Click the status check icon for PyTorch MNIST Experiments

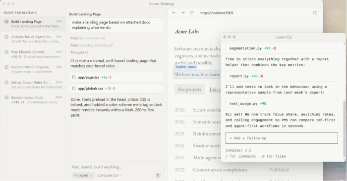click(x=6, y=67)
